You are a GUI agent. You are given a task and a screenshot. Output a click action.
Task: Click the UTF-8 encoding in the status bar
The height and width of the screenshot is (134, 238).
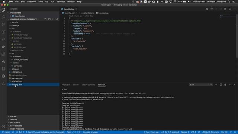coord(193,132)
